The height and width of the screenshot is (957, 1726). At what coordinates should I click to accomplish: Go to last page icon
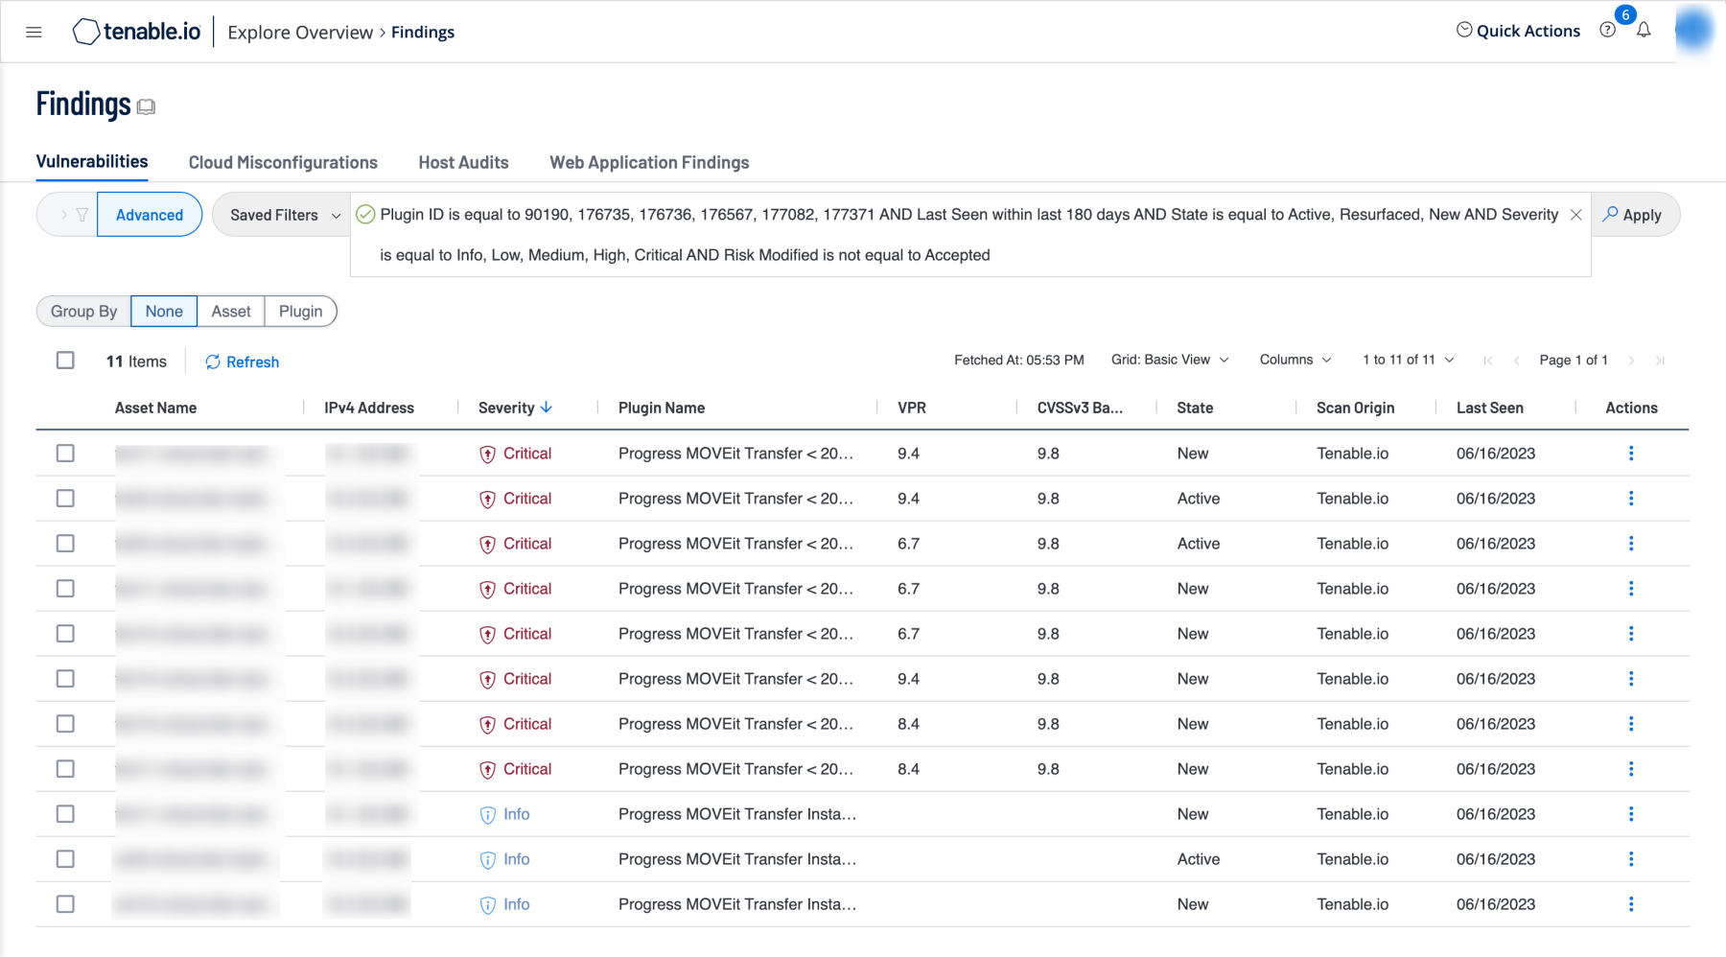pyautogui.click(x=1660, y=361)
